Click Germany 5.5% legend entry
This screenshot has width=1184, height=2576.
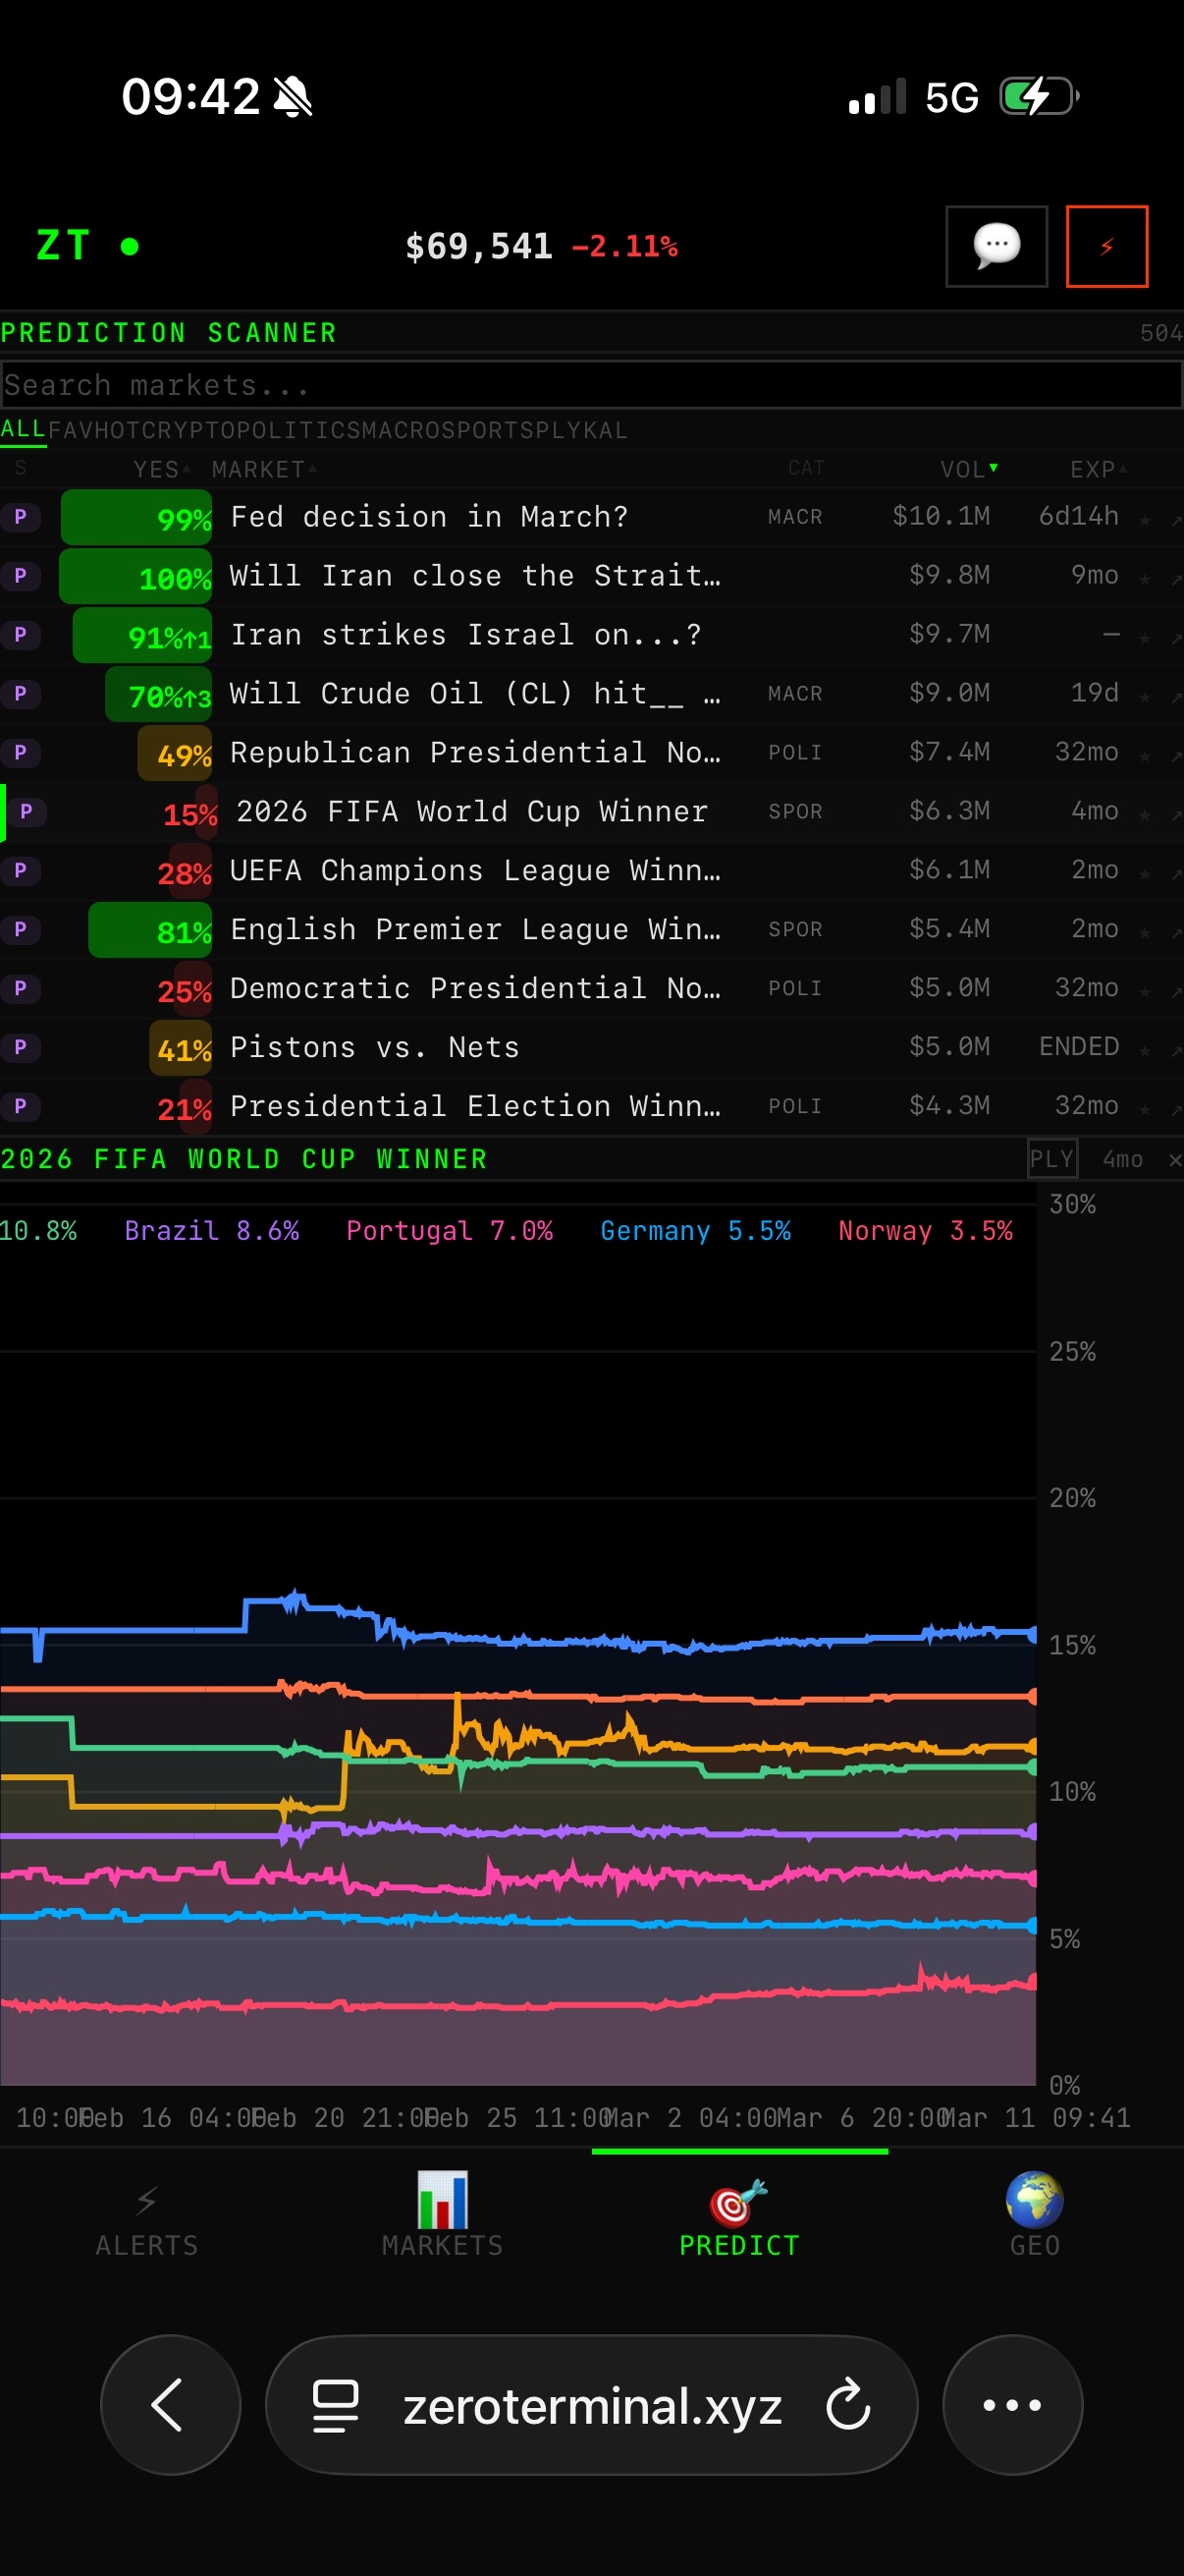(x=695, y=1230)
